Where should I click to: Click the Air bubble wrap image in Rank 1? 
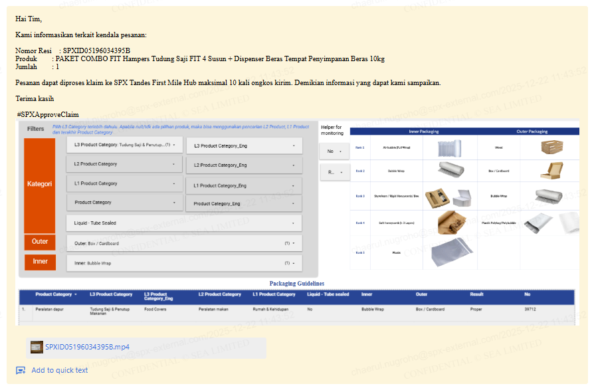click(x=450, y=148)
